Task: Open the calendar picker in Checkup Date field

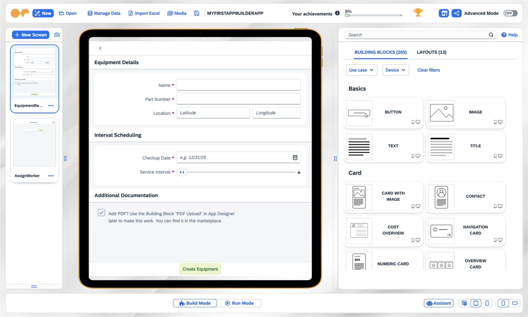Action: pos(295,157)
